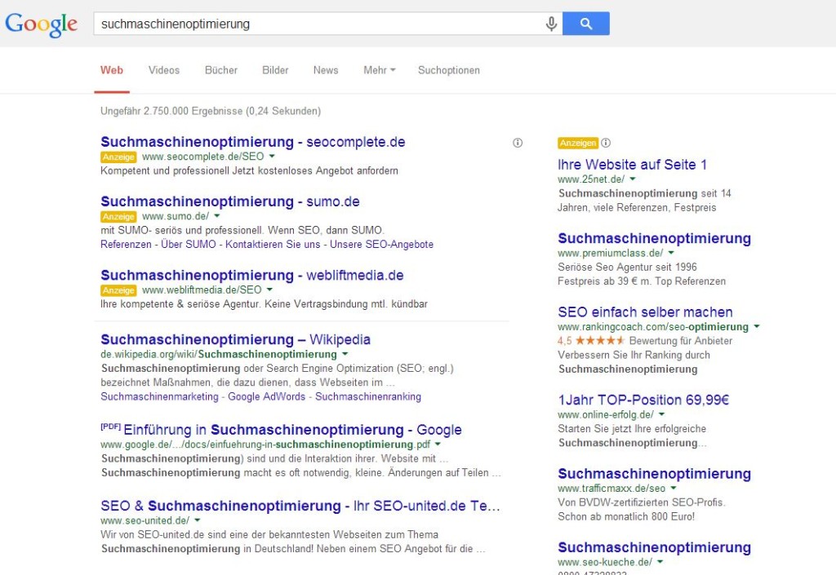This screenshot has height=575, width=836.
Task: Click the [PDF] tag before Einführung
Action: click(x=110, y=427)
